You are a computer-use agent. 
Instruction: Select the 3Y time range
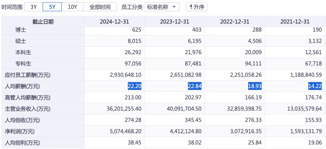[34, 7]
